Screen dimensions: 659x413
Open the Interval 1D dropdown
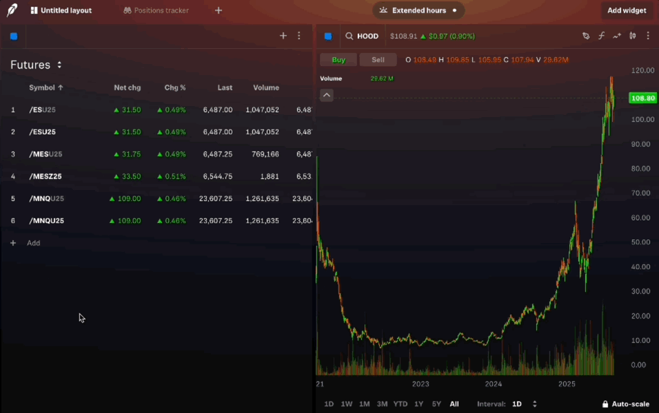[x=523, y=404]
